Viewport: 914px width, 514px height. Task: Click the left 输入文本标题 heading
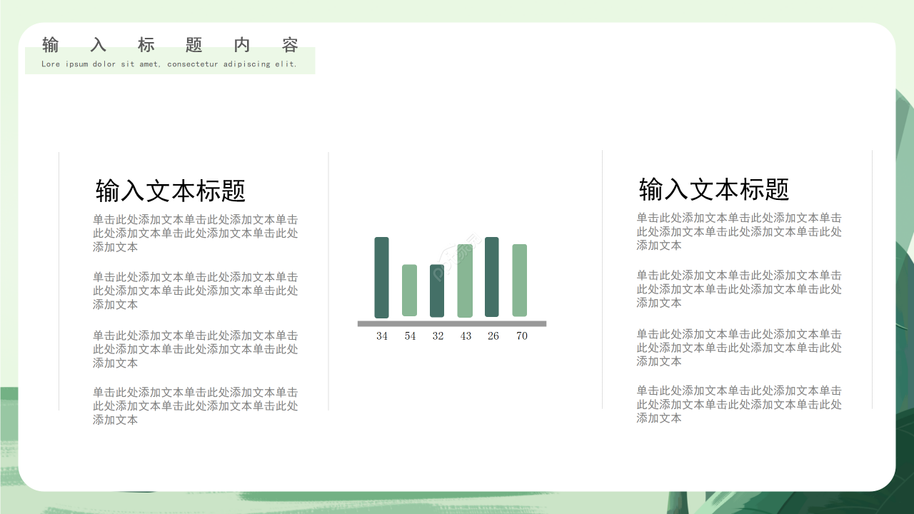pos(171,191)
